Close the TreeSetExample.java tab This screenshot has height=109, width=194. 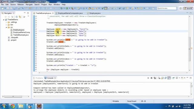pyautogui.click(x=53, y=13)
